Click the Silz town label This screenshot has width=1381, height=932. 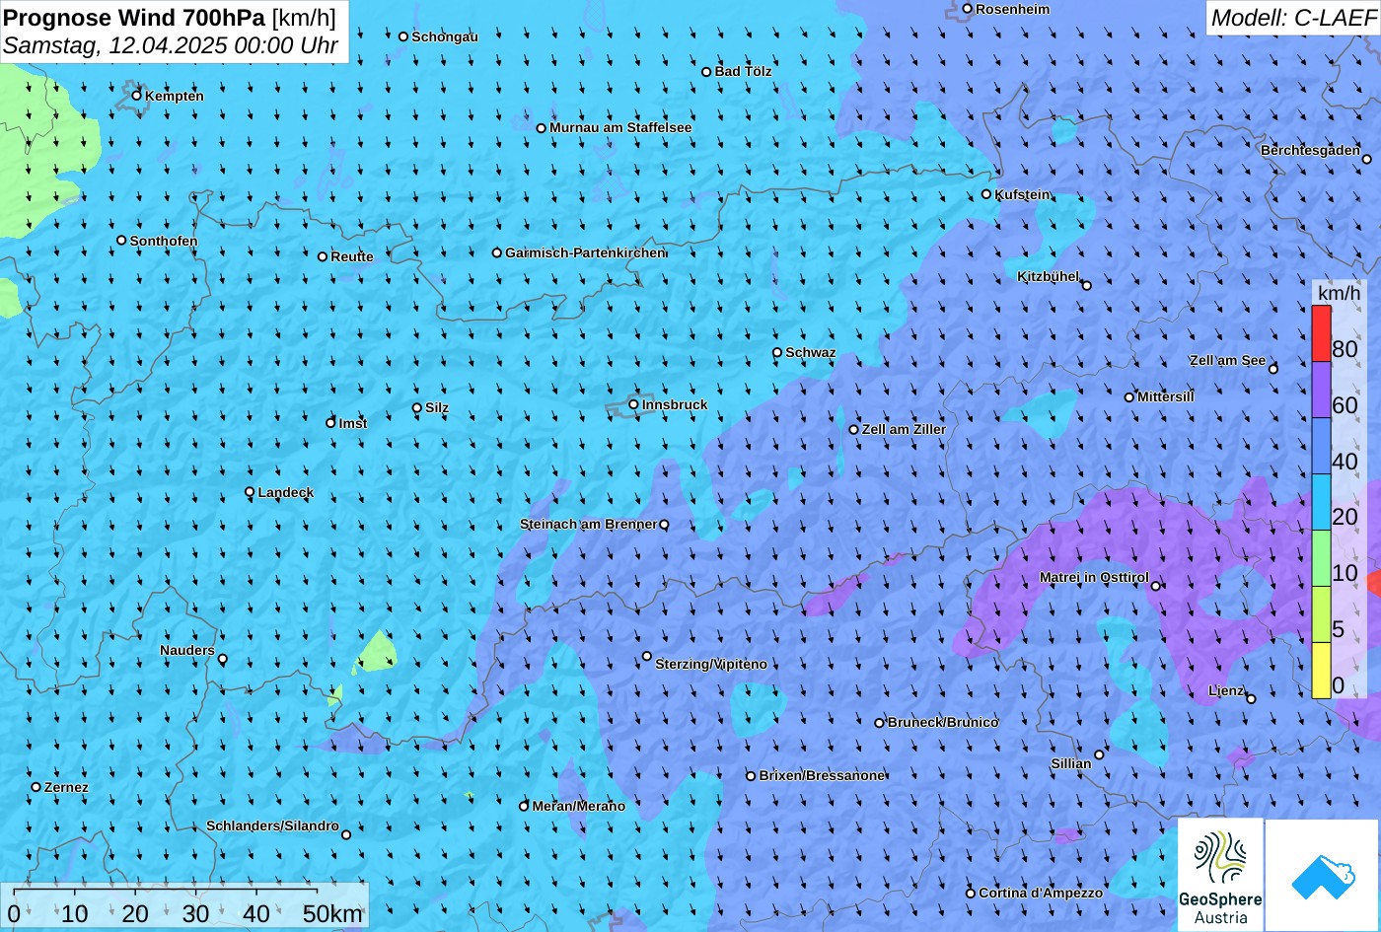pos(437,407)
